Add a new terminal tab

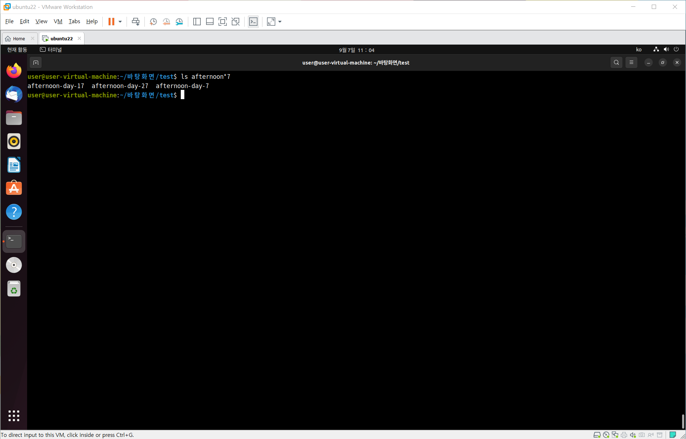point(36,63)
